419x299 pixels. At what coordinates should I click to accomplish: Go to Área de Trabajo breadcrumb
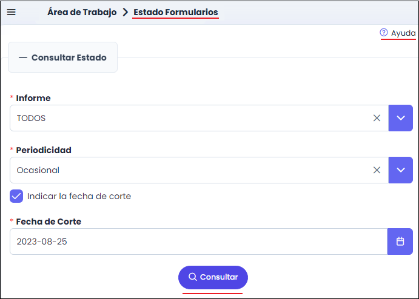pos(82,12)
